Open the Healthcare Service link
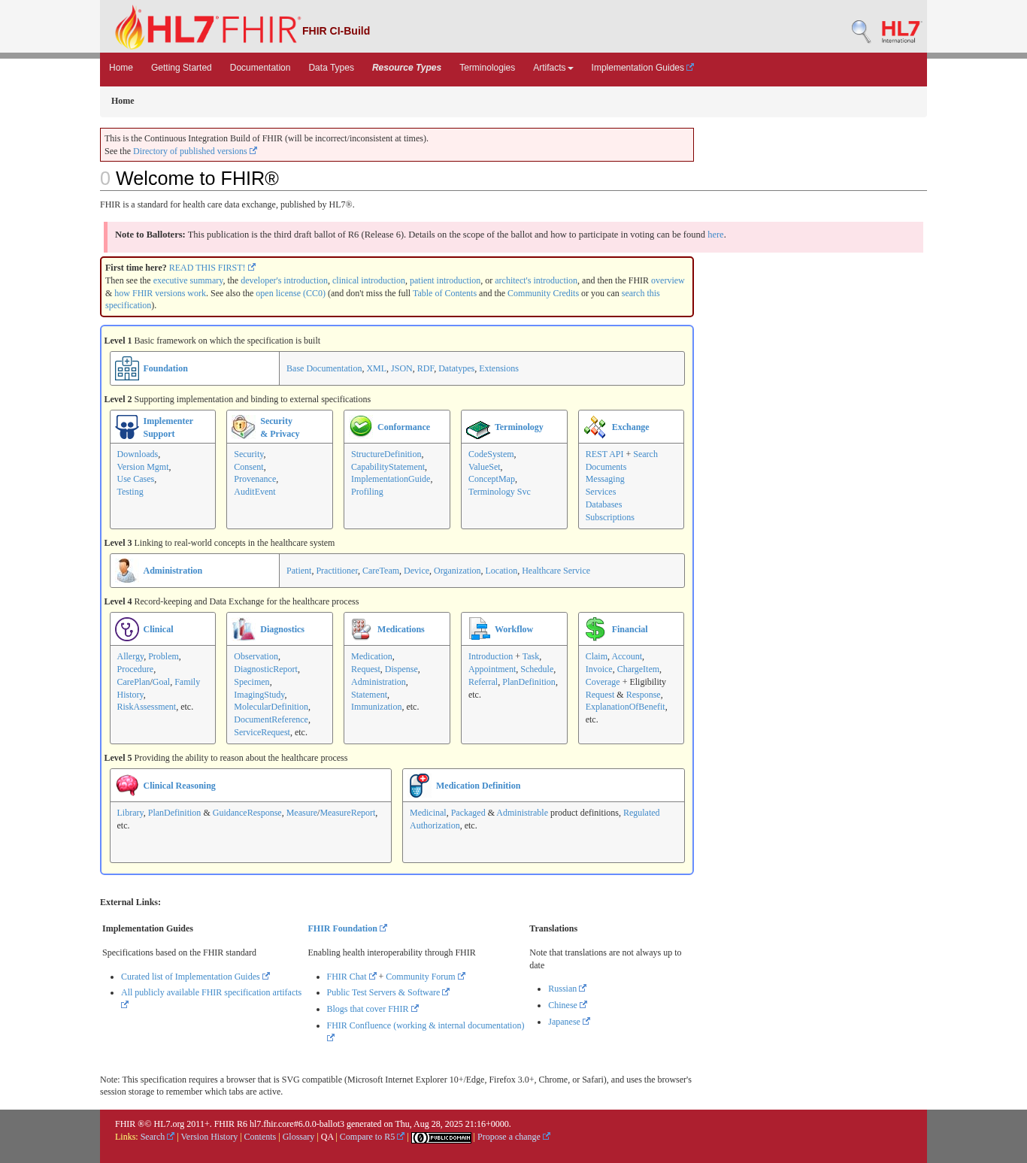Viewport: 1027px width, 1163px height. [556, 571]
